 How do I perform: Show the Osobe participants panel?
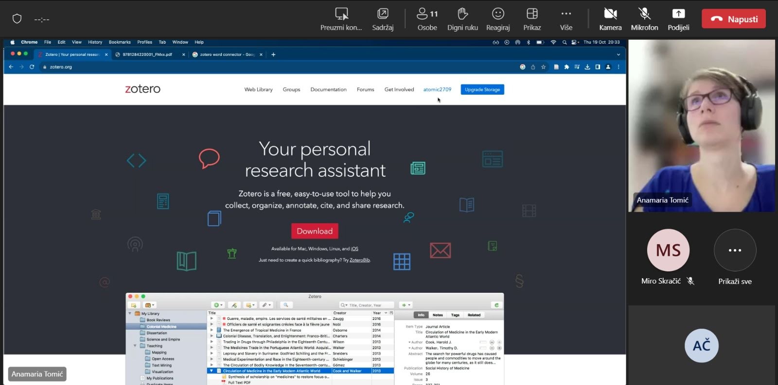(427, 19)
